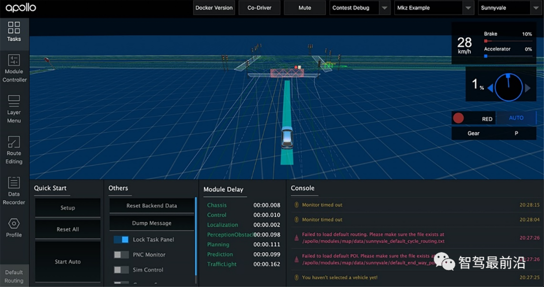Image resolution: width=544 pixels, height=287 pixels.
Task: Click the Apollo logo
Action: tap(21, 8)
